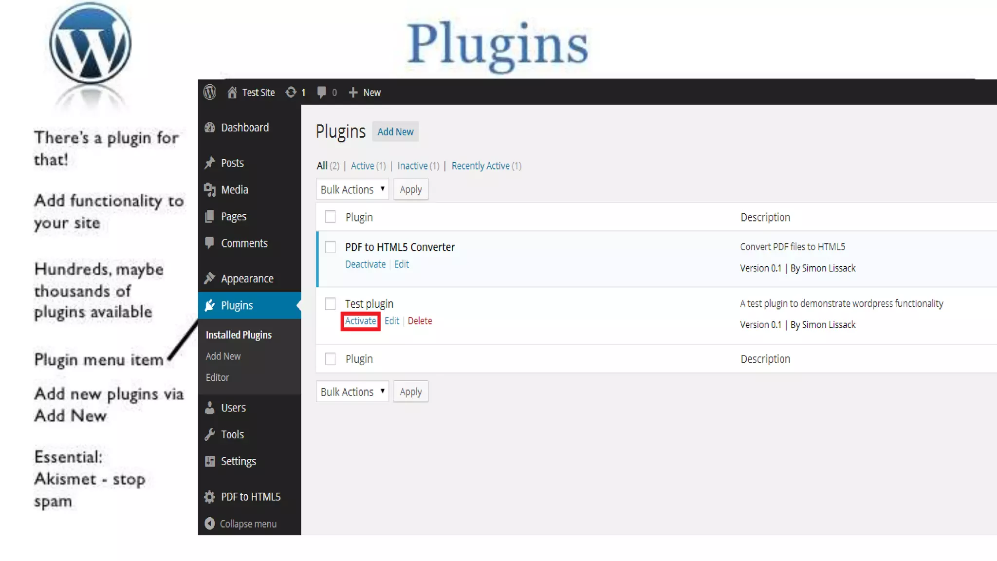Click the PDF to HTML5 gear icon
The width and height of the screenshot is (997, 561).
click(x=210, y=497)
